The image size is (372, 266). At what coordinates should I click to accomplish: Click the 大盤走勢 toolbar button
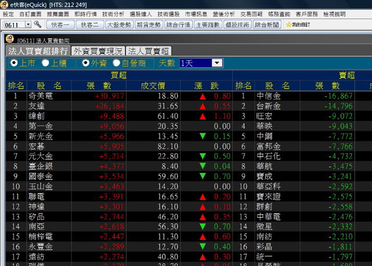coord(119,24)
